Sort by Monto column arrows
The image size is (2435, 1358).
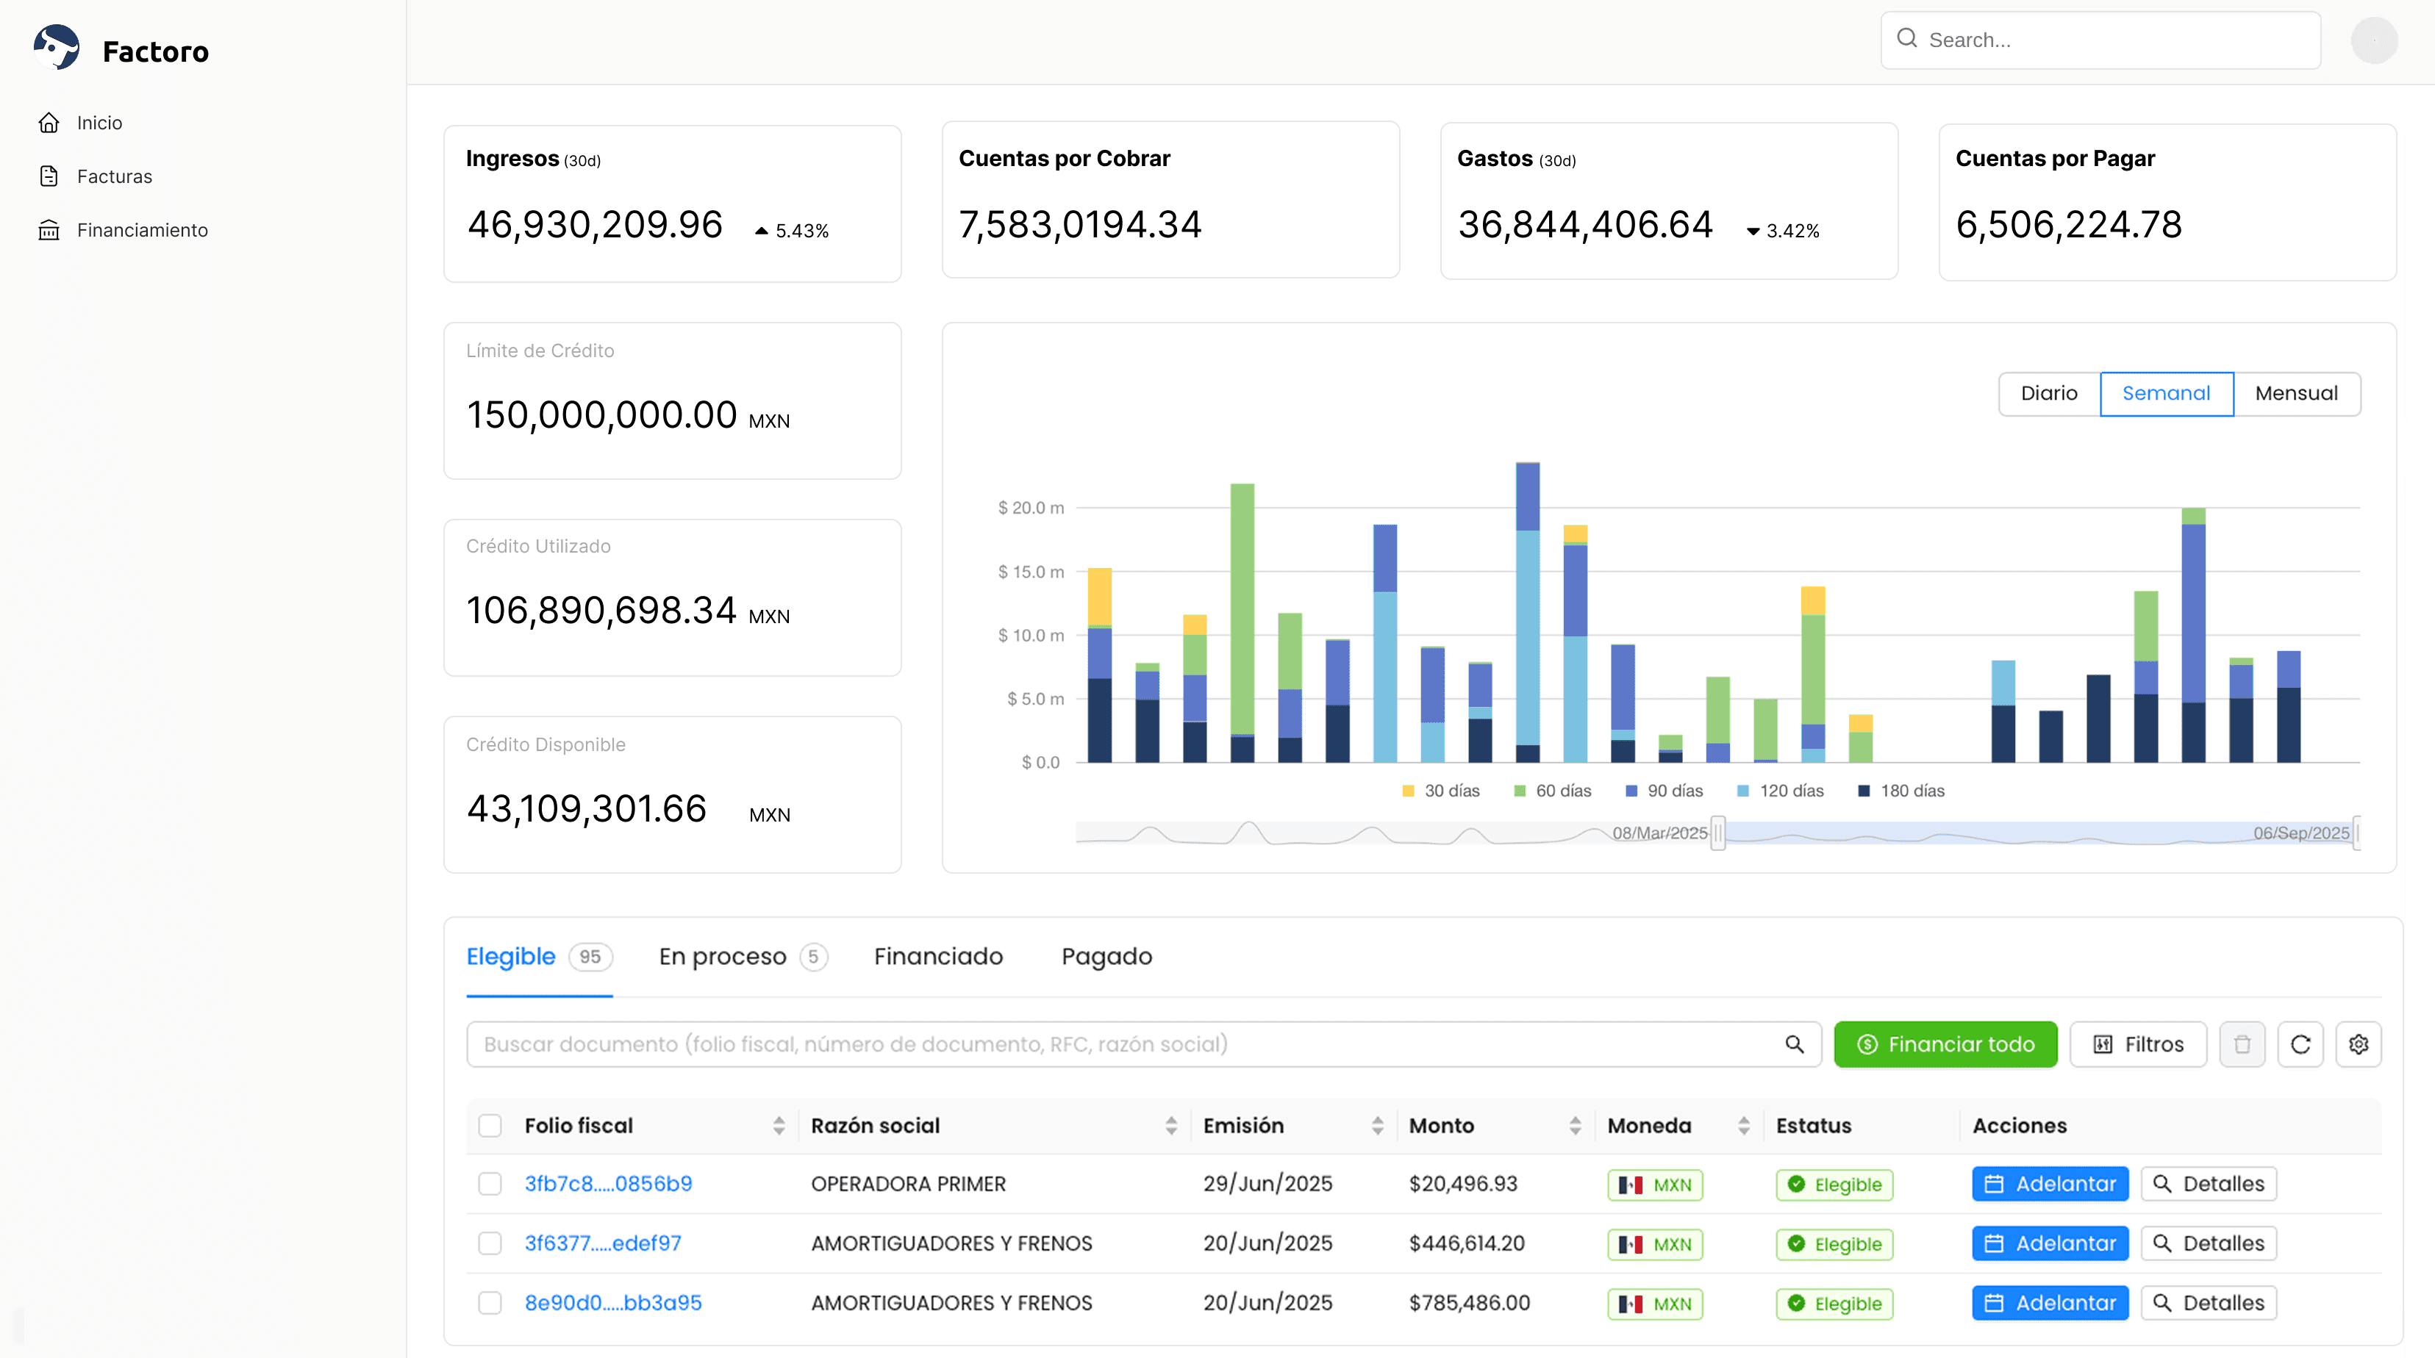point(1574,1126)
